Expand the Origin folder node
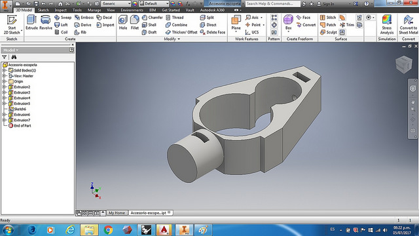 click(x=4, y=81)
